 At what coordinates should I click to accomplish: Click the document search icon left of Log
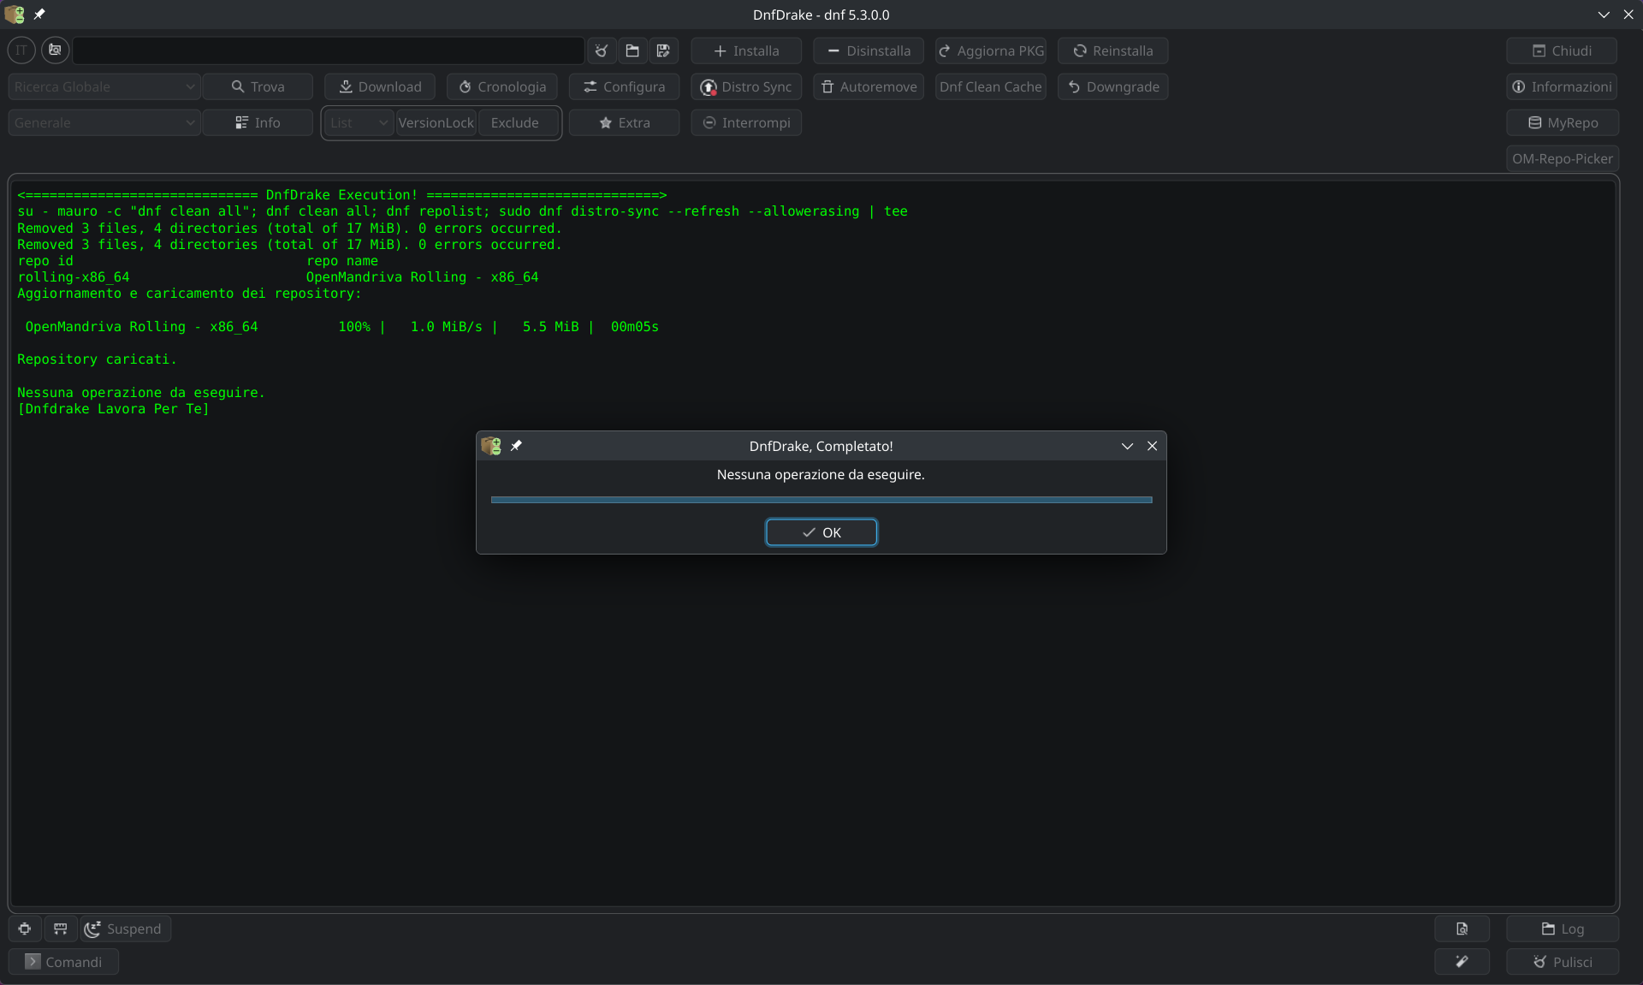[1462, 929]
